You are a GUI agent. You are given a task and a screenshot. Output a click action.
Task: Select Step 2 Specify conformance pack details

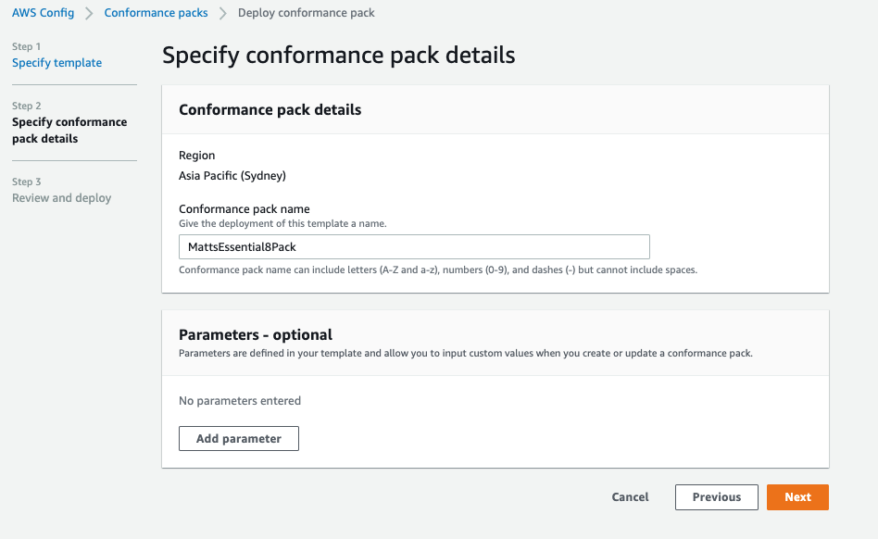coord(69,131)
